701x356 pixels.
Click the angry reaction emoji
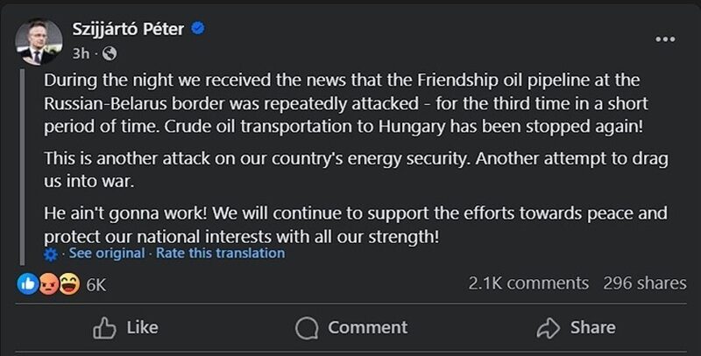click(x=48, y=283)
